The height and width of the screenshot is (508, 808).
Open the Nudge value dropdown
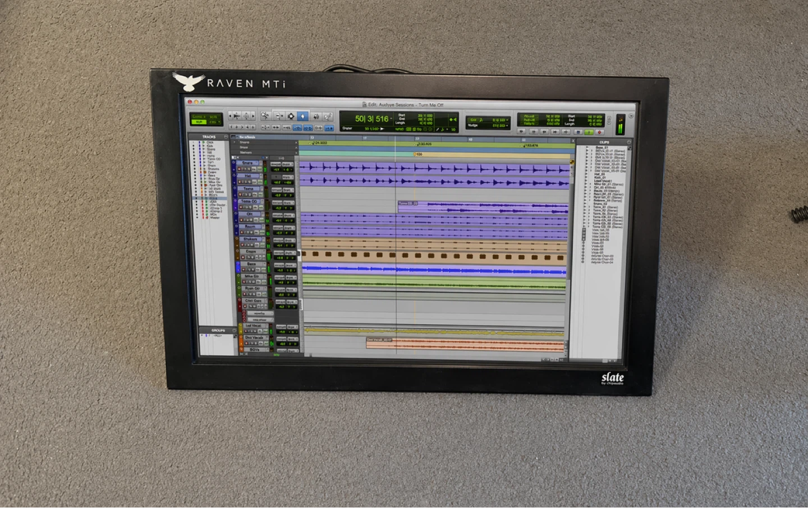[x=507, y=126]
